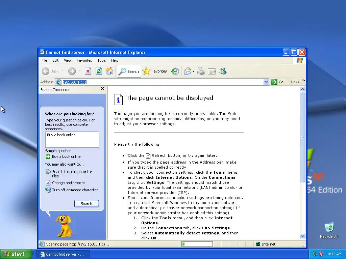
Task: Click the search question text box
Action: 72,139
